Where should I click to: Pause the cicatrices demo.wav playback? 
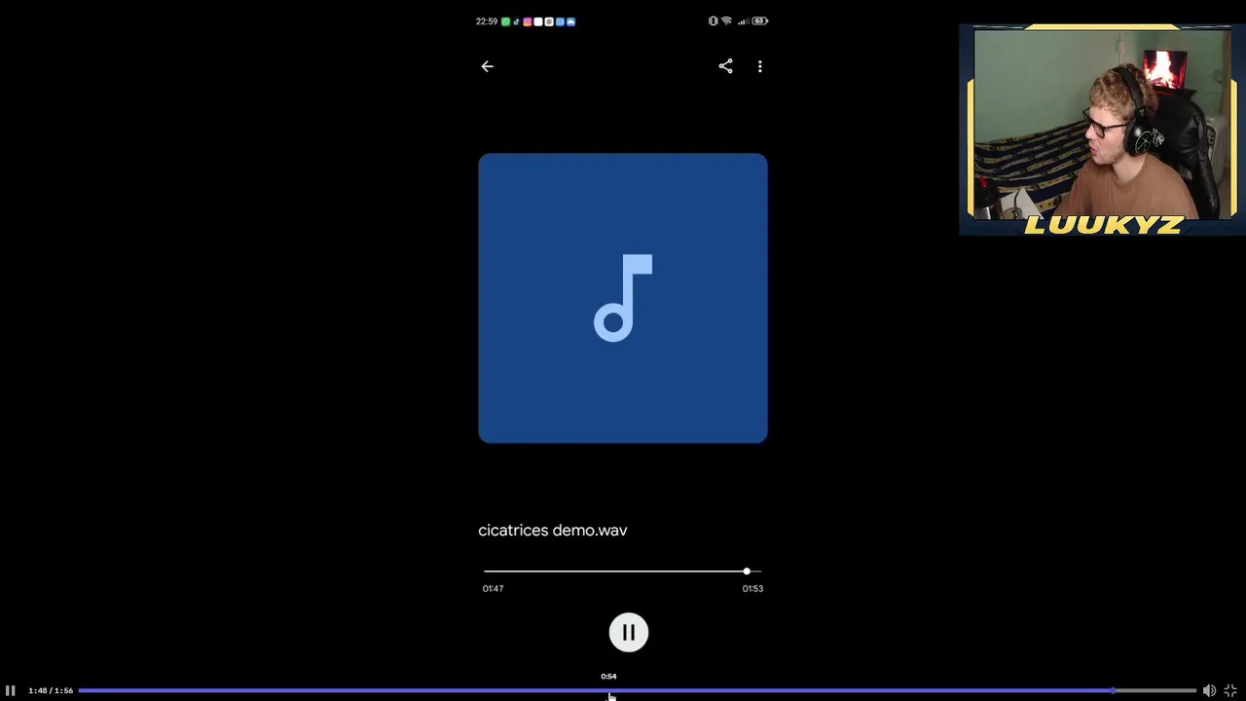tap(629, 633)
